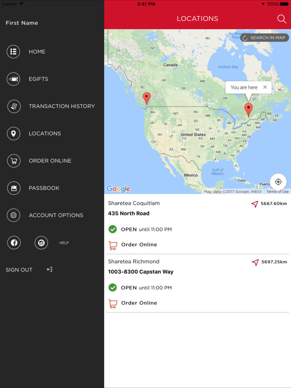Open Transaction History receipt icon
The image size is (291, 388).
[13, 106]
